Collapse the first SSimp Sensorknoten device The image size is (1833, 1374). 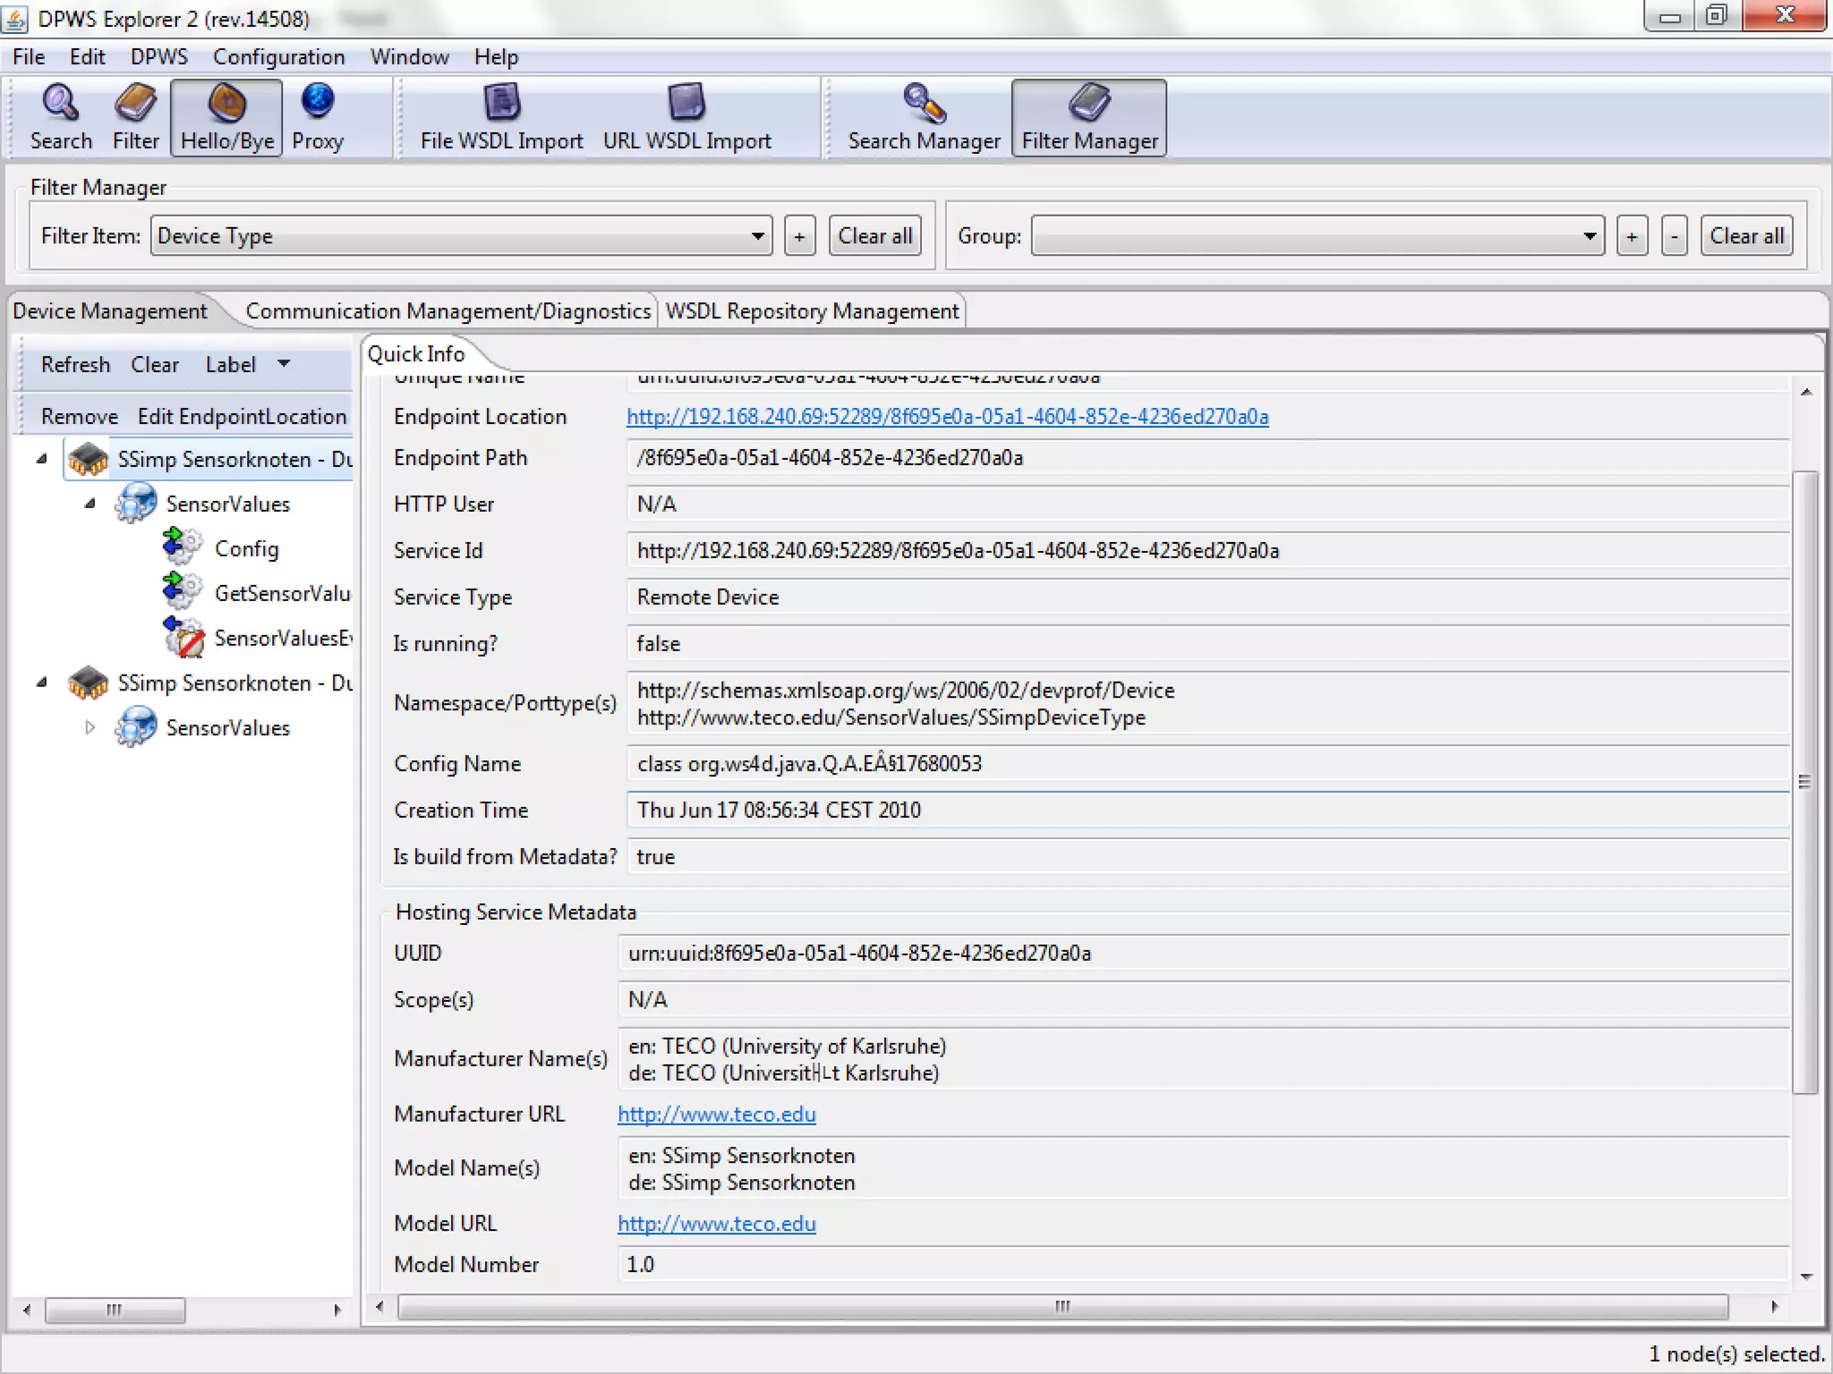[x=41, y=459]
